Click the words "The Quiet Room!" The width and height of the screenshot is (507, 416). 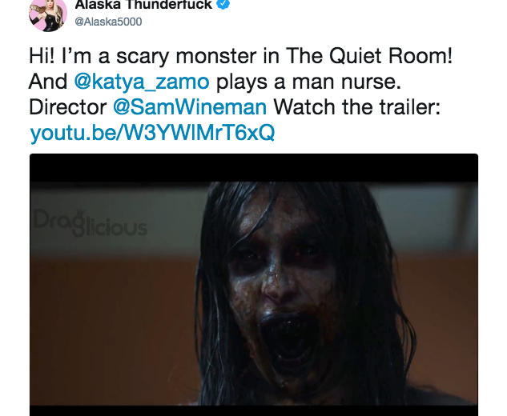369,55
